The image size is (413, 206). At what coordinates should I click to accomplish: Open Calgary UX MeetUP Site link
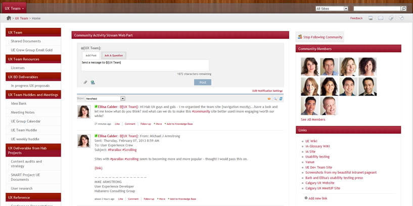click(323, 188)
